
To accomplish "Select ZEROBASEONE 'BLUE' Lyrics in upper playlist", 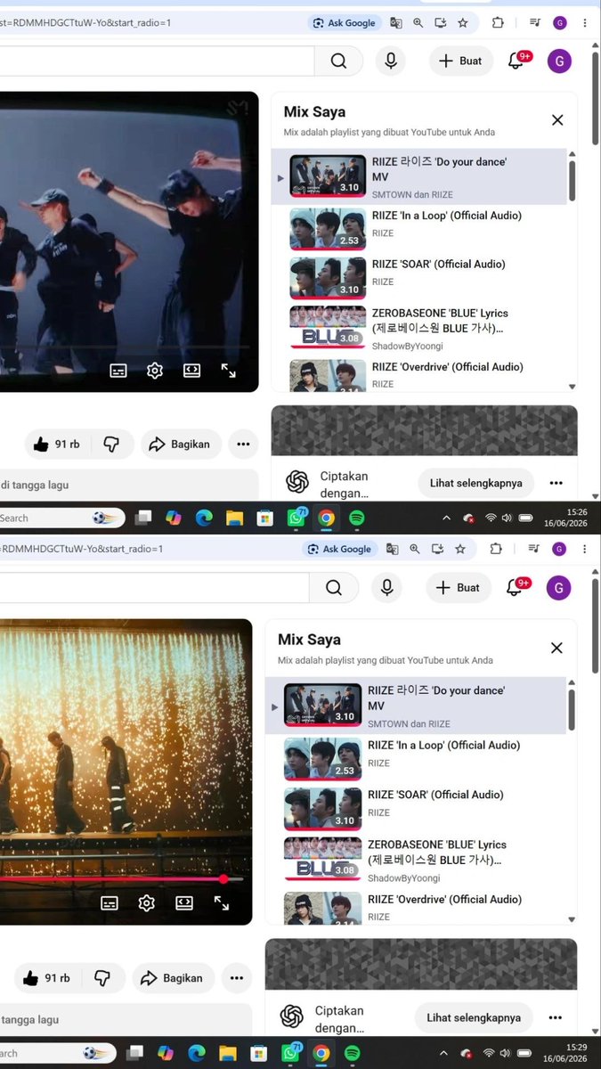I will [x=418, y=328].
